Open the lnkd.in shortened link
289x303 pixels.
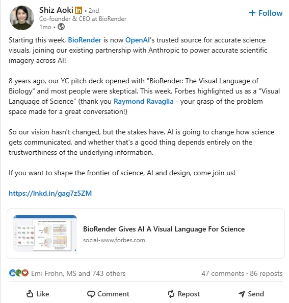50,193
